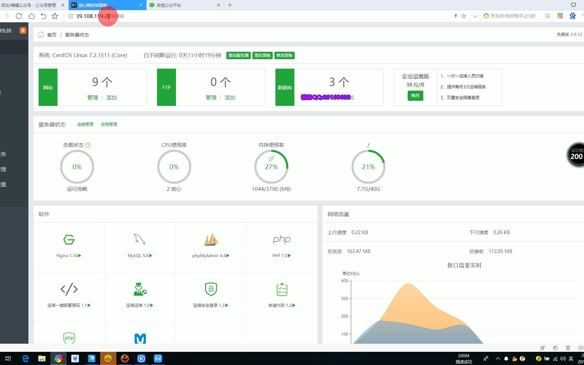584x365 pixels.
Task: Click the 修复面板 button
Action: [285, 55]
